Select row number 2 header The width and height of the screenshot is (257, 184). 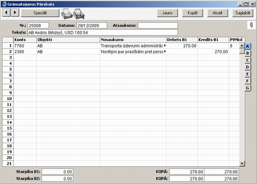click(x=8, y=52)
